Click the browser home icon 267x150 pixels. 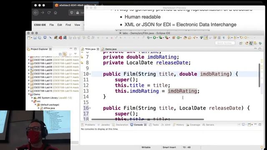coord(55,12)
